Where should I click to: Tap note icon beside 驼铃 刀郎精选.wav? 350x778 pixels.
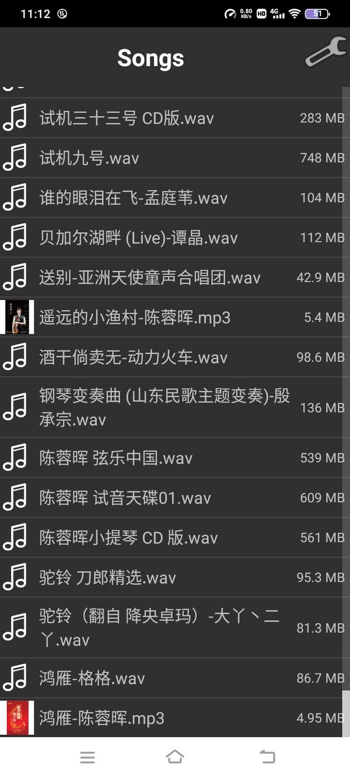(x=15, y=577)
